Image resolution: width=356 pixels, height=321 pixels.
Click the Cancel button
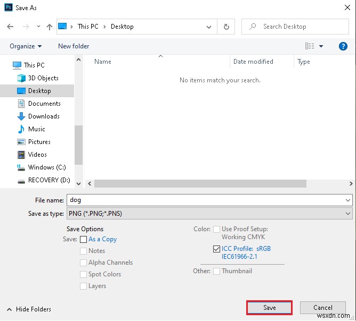322,308
